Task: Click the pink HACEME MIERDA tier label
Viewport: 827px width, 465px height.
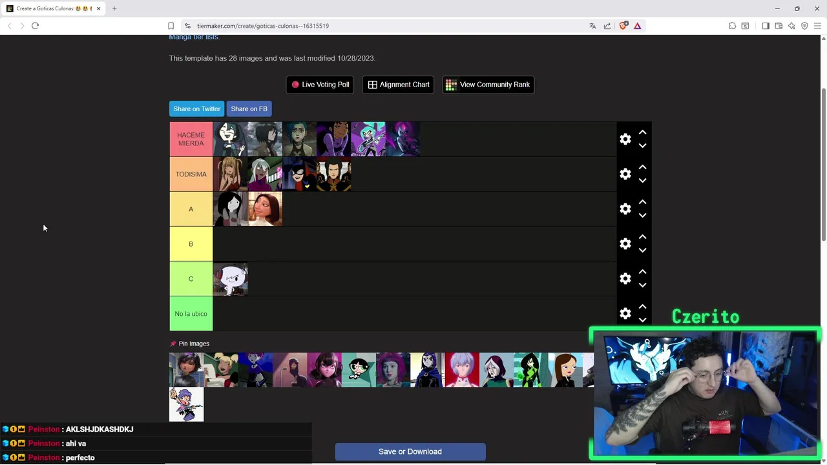Action: (x=191, y=139)
